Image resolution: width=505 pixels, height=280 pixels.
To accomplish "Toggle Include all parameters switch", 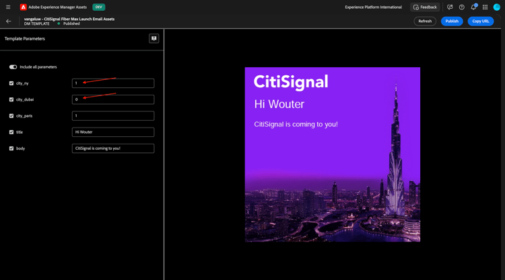I will [13, 66].
